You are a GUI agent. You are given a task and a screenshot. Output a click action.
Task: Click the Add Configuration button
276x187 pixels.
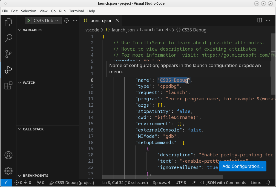tap(243, 166)
